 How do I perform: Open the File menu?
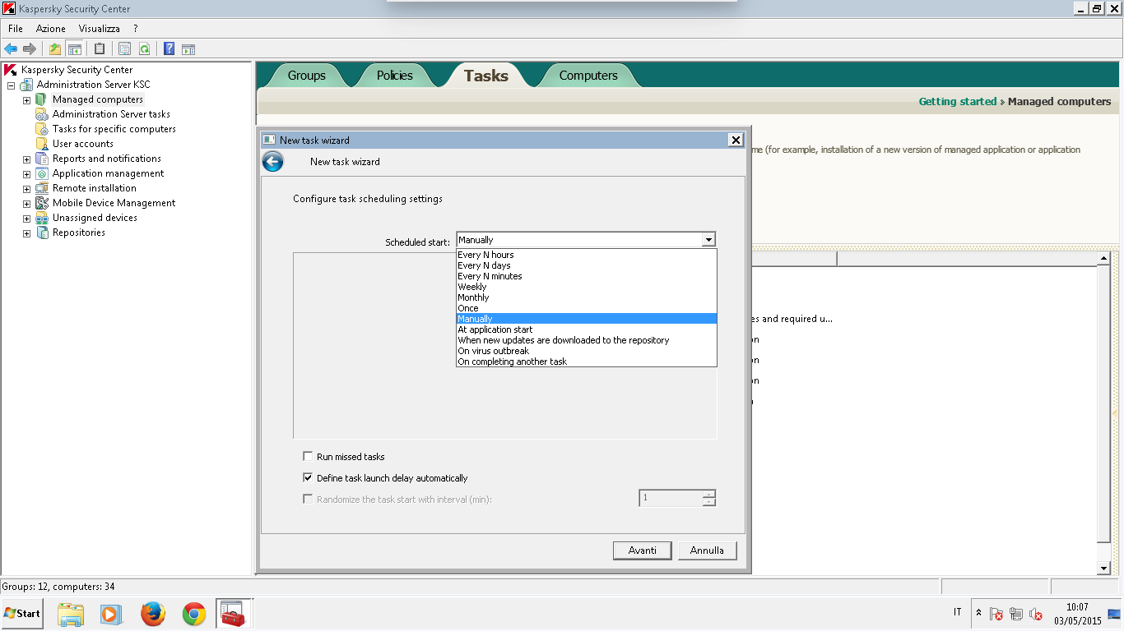(x=16, y=29)
